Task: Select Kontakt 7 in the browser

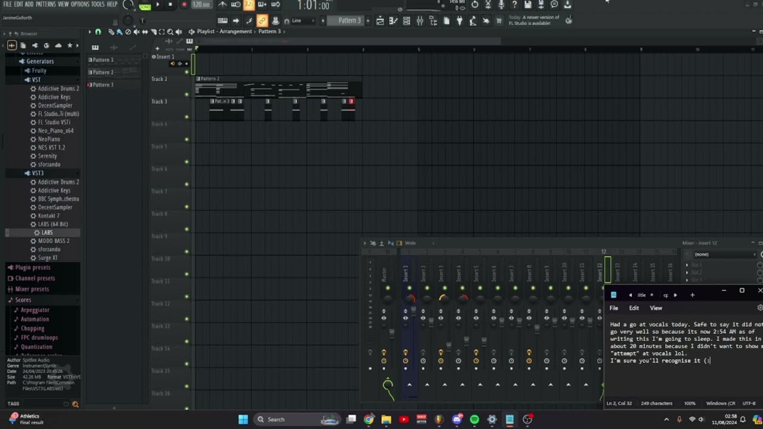Action: pyautogui.click(x=49, y=216)
